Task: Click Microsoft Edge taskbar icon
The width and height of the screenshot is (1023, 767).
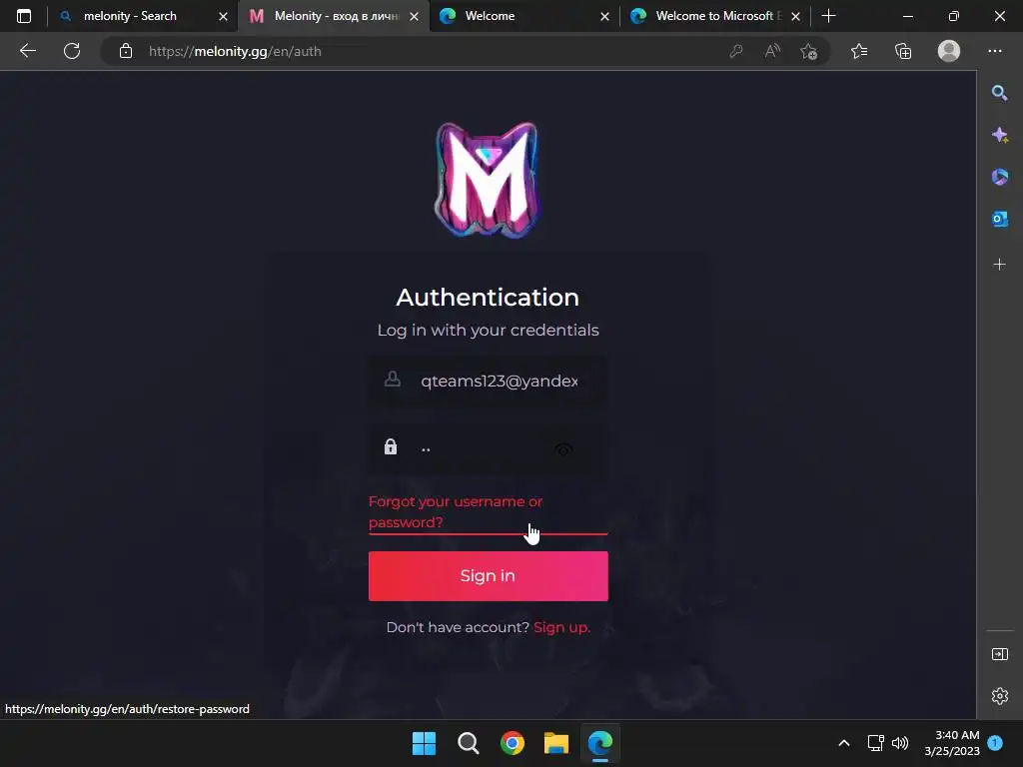Action: [600, 743]
